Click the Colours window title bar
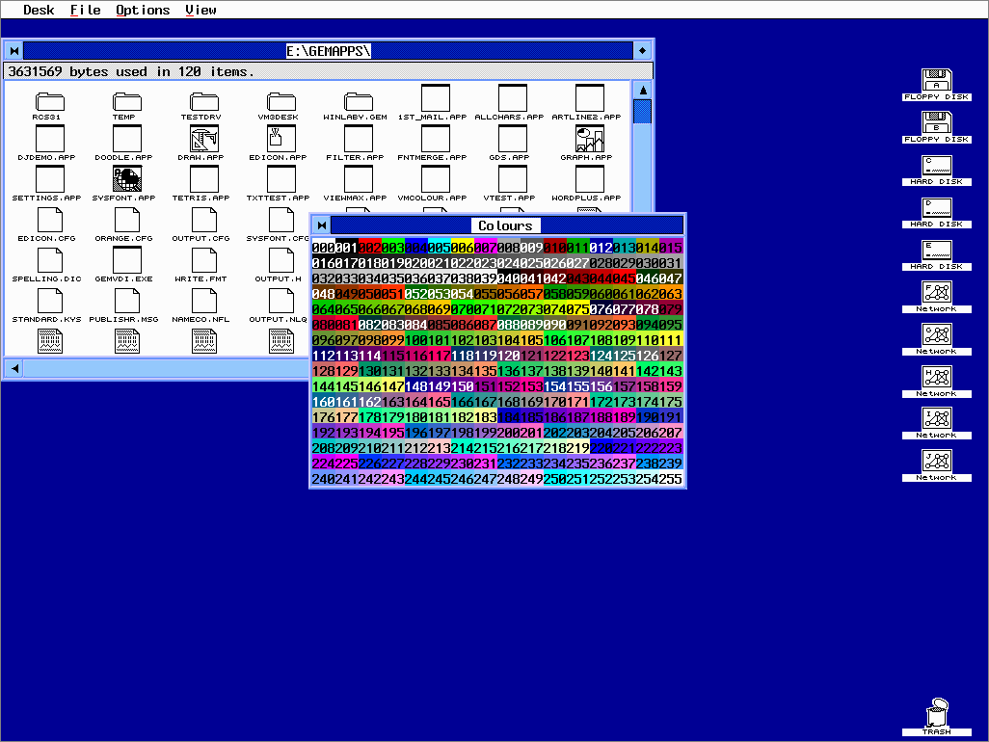The width and height of the screenshot is (989, 742). tap(506, 225)
